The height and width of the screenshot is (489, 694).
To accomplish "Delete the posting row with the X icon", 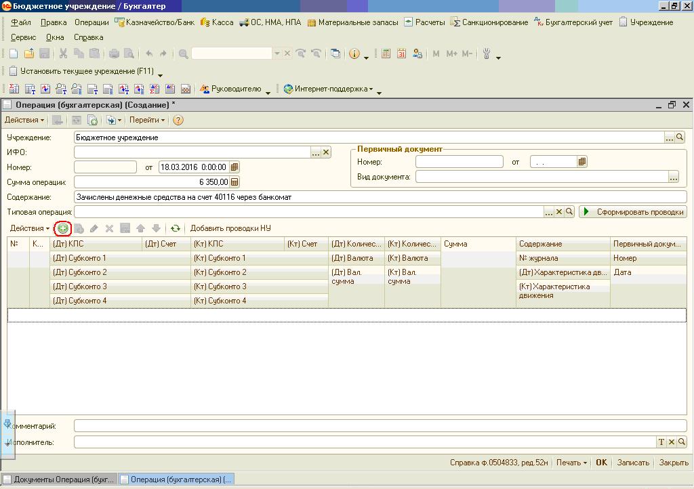I will coord(109,228).
